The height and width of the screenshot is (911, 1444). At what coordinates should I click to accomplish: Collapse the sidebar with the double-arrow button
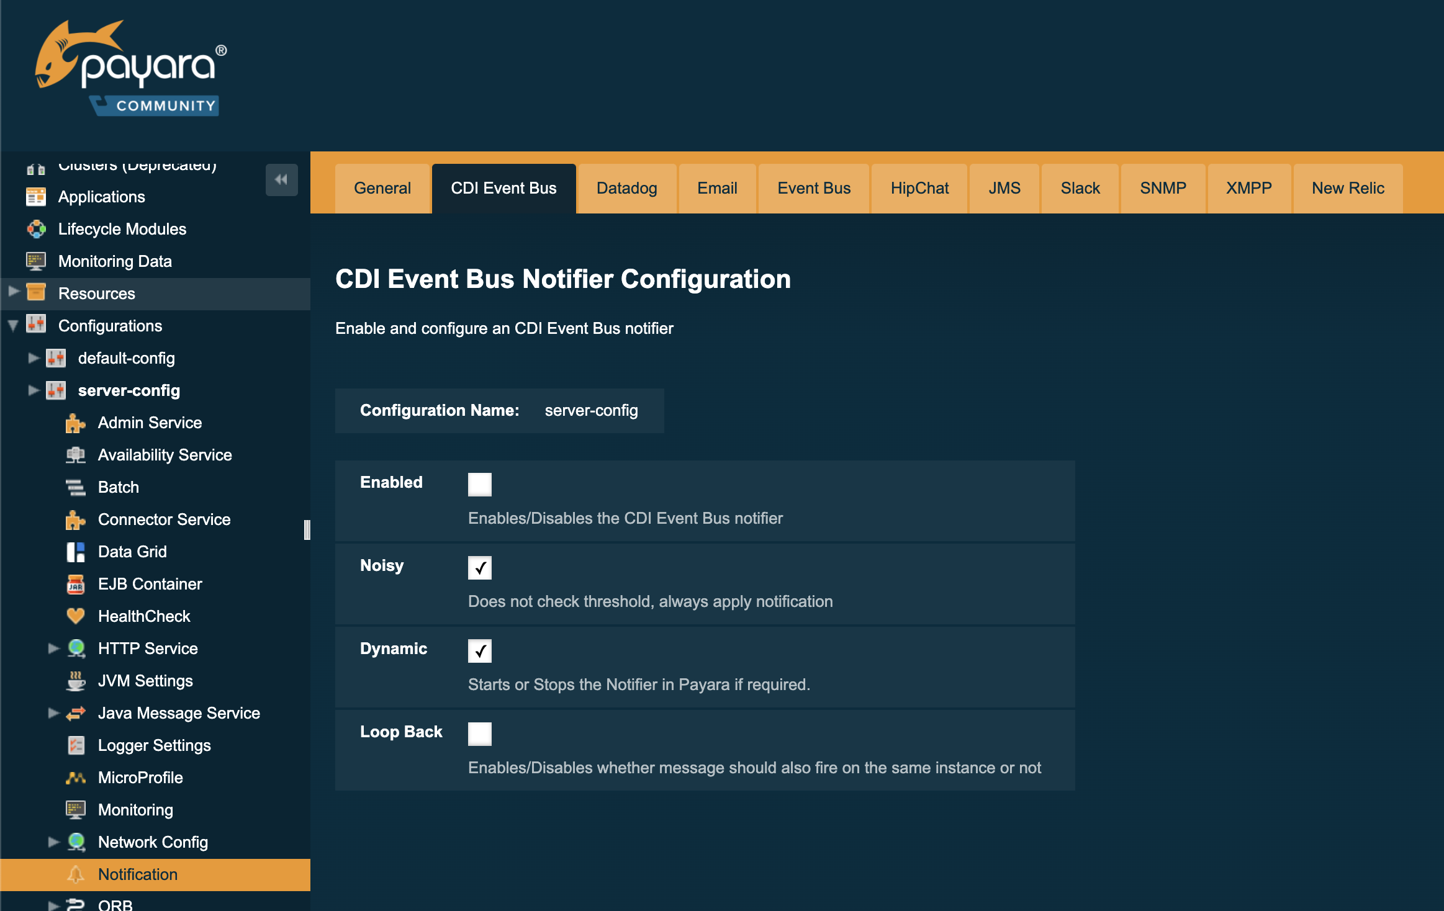pos(281,179)
